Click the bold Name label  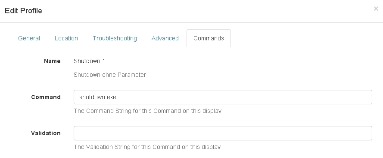[52, 61]
